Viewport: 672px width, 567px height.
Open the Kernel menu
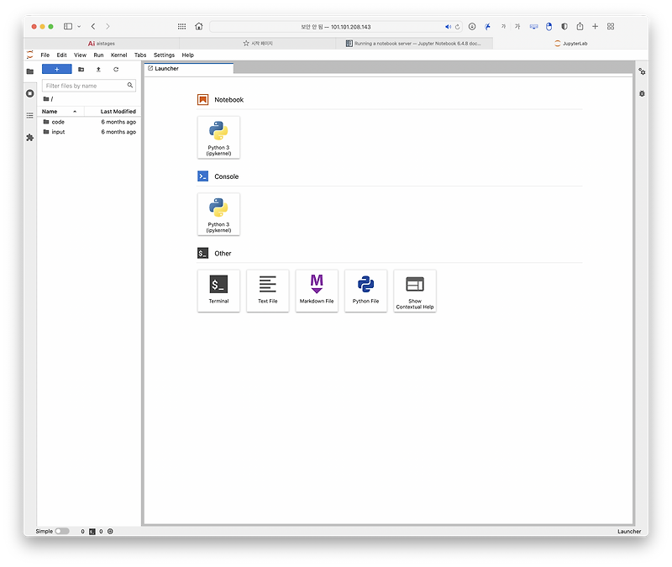point(118,55)
